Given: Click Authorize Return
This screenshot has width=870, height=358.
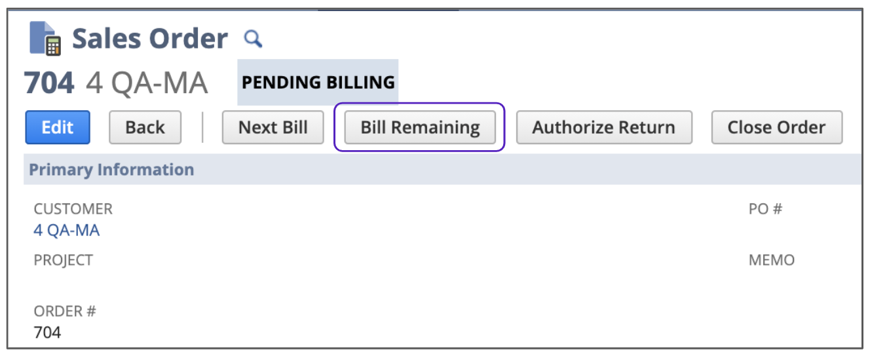Looking at the screenshot, I should 603,127.
